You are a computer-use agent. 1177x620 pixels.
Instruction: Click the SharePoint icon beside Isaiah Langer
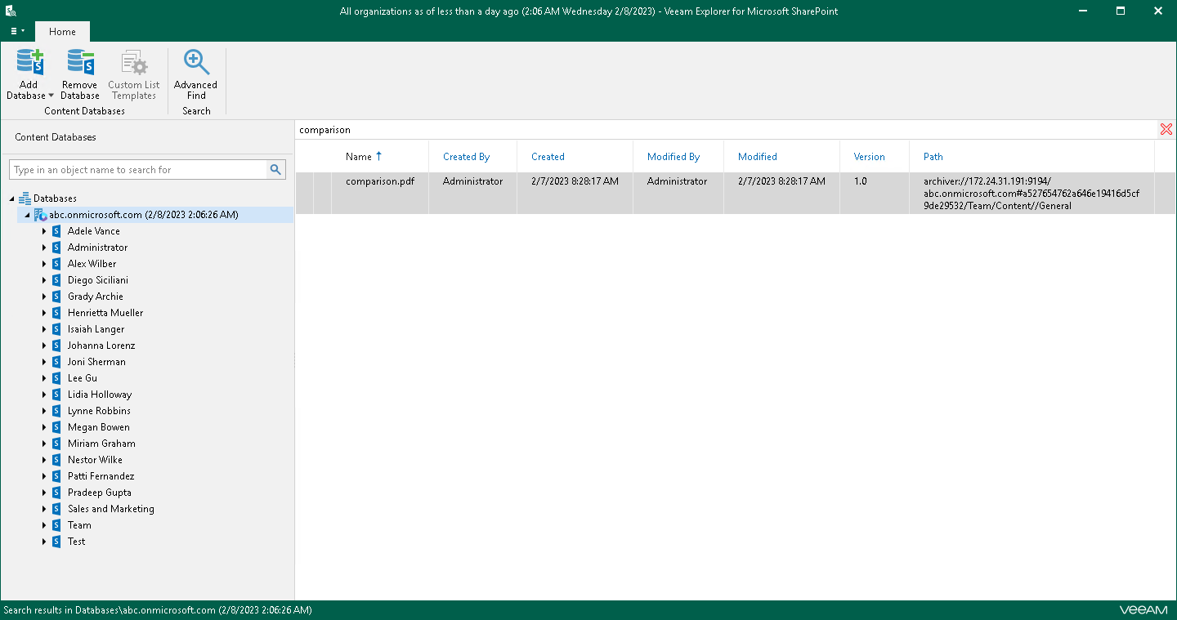56,329
